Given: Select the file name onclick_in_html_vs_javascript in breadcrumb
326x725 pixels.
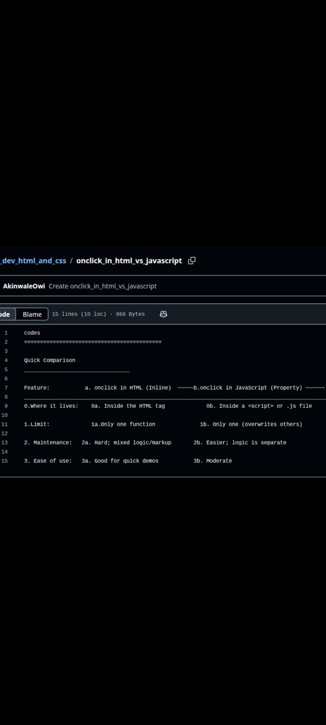Looking at the screenshot, I should tap(129, 260).
